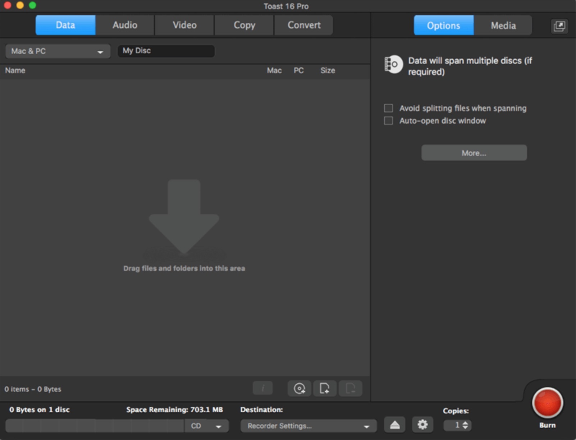Click the add file icon
The image size is (576, 440).
pyautogui.click(x=325, y=389)
